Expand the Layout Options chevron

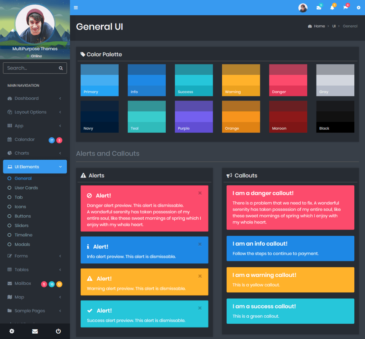60,112
